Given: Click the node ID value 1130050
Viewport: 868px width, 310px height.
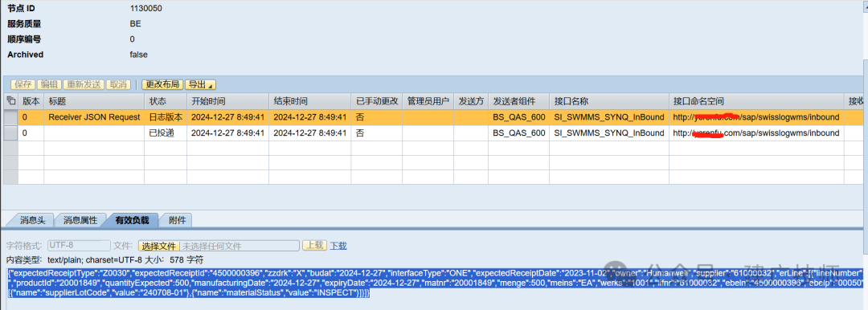Looking at the screenshot, I should (x=146, y=8).
